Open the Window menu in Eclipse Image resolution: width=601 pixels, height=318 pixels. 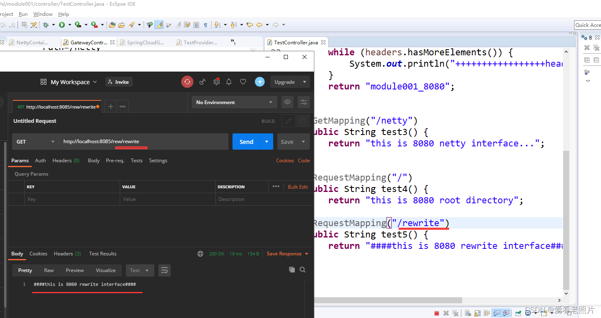pos(43,14)
